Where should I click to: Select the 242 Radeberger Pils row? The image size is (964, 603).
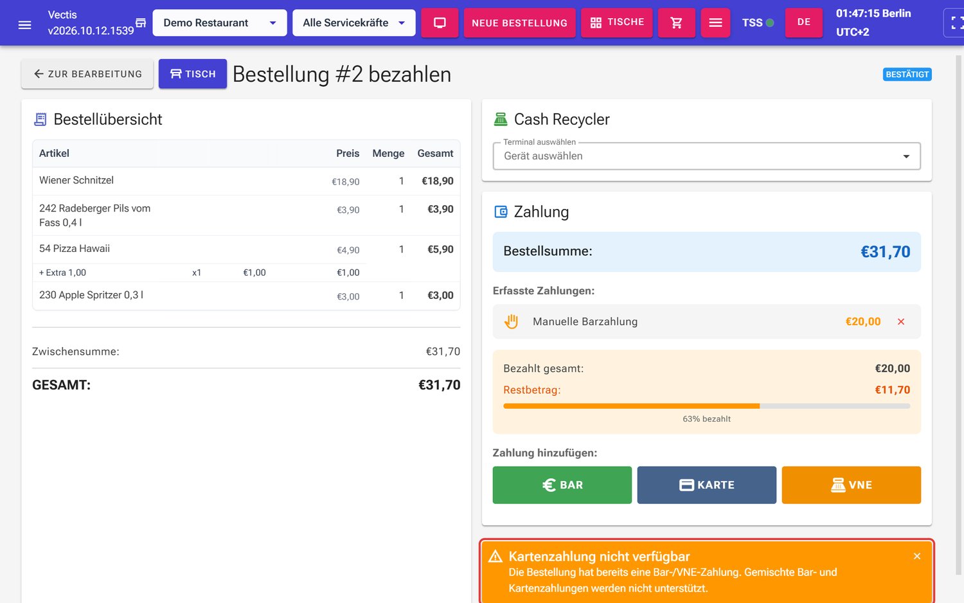246,215
